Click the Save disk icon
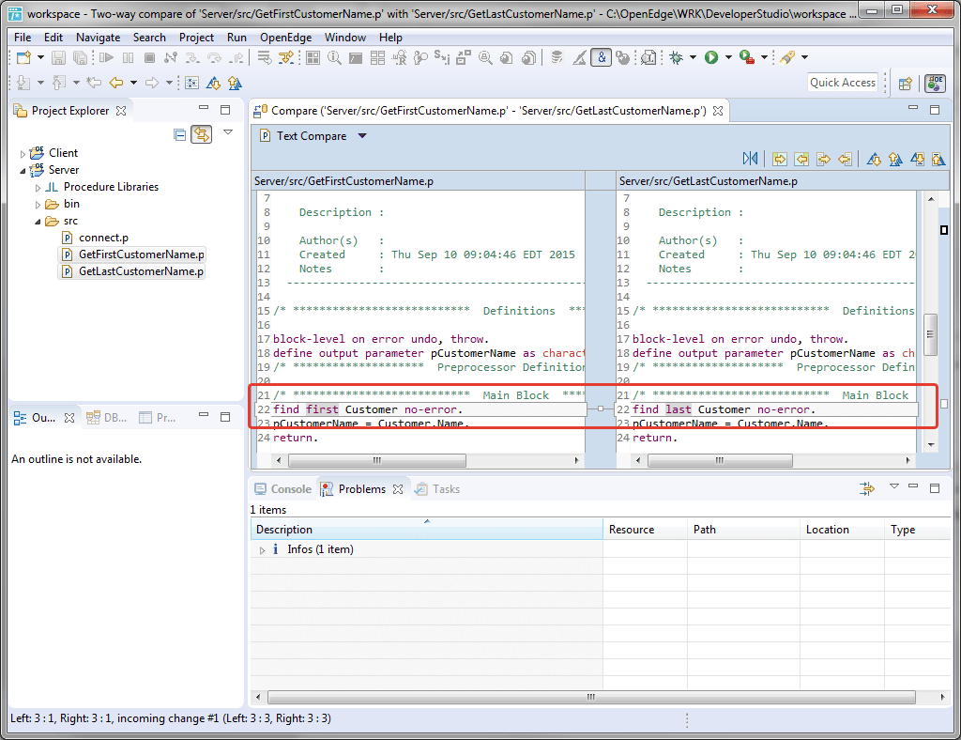 click(58, 57)
